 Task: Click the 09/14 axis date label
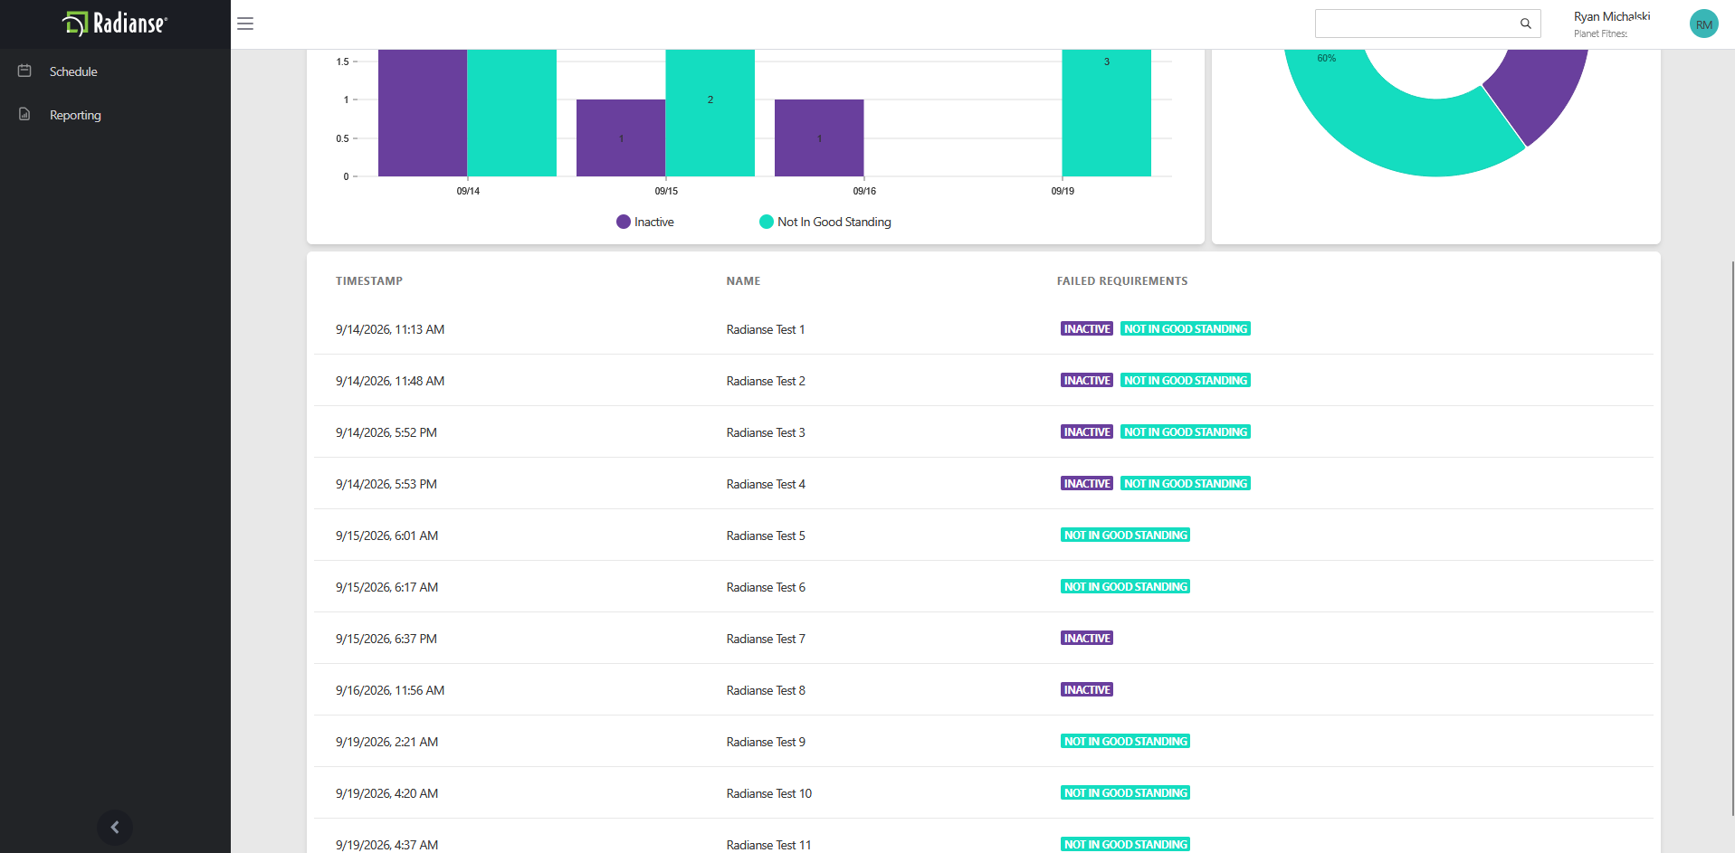[468, 191]
